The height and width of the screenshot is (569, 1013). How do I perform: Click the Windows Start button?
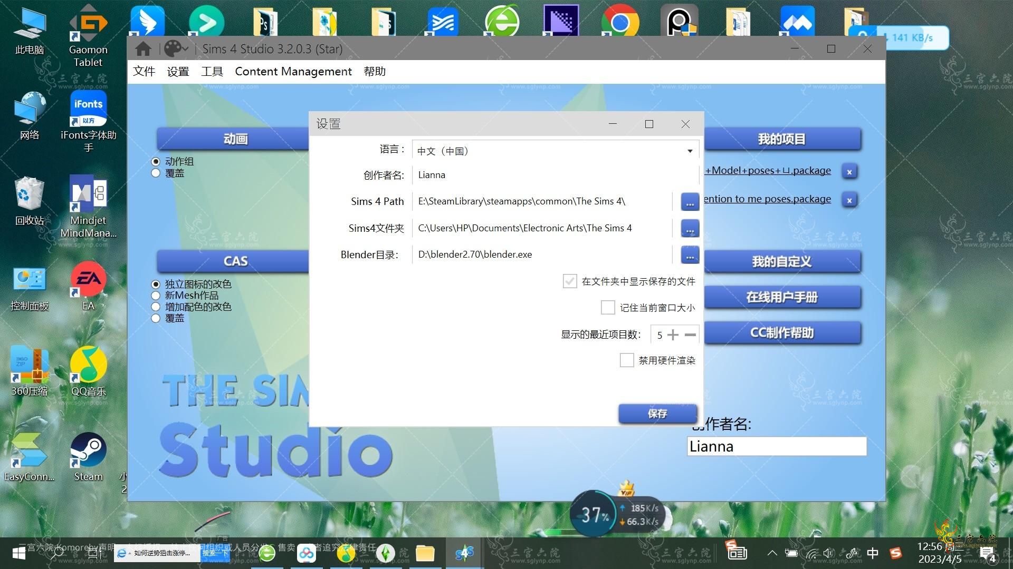click(19, 553)
